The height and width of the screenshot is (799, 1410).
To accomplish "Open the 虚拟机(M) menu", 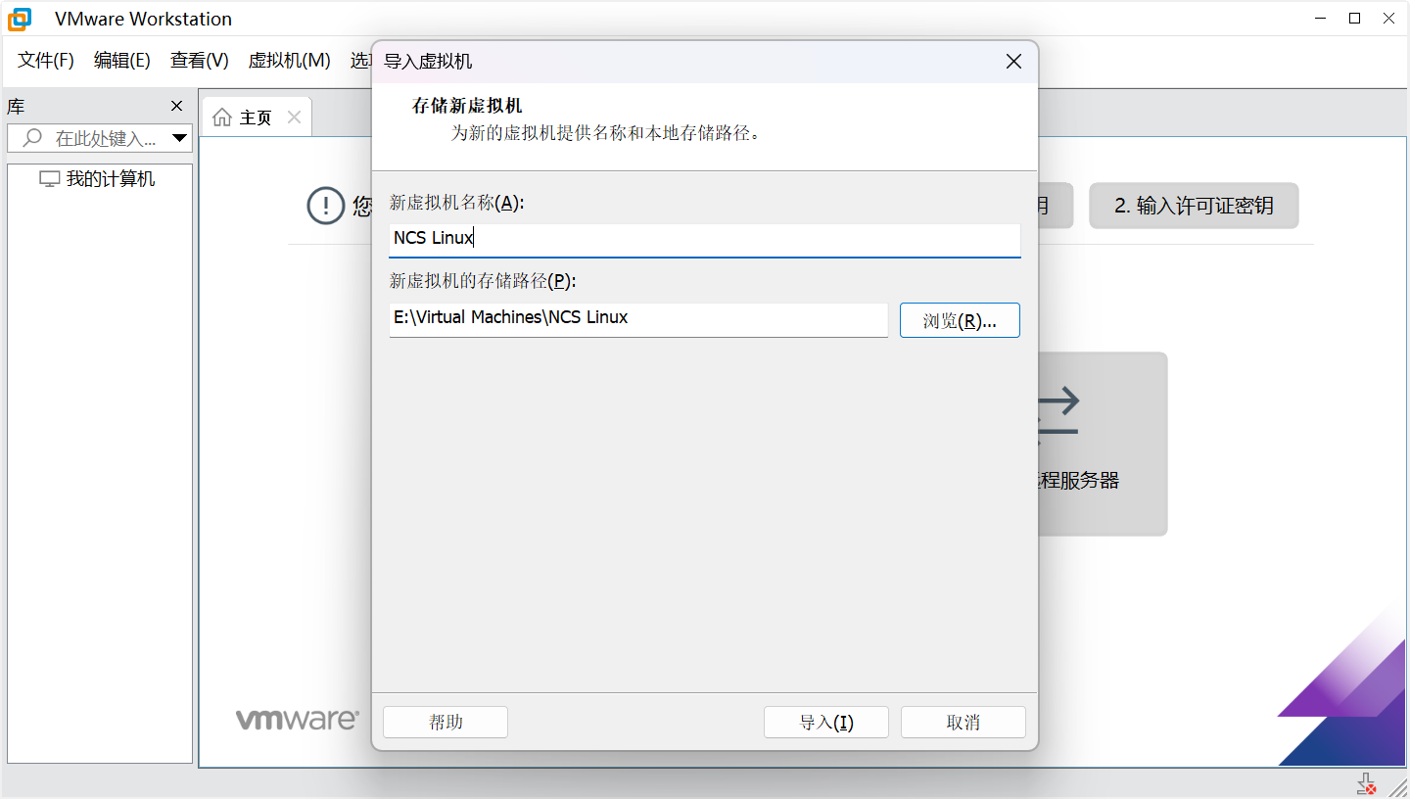I will coord(290,61).
